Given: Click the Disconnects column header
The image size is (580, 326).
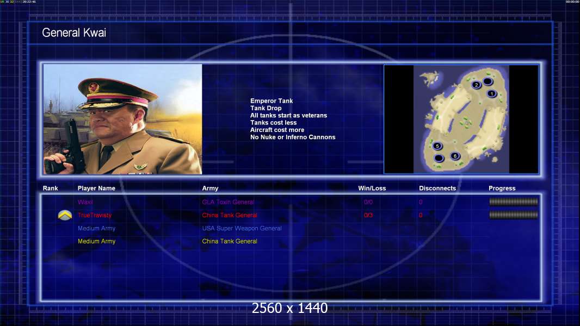Looking at the screenshot, I should 437,189.
